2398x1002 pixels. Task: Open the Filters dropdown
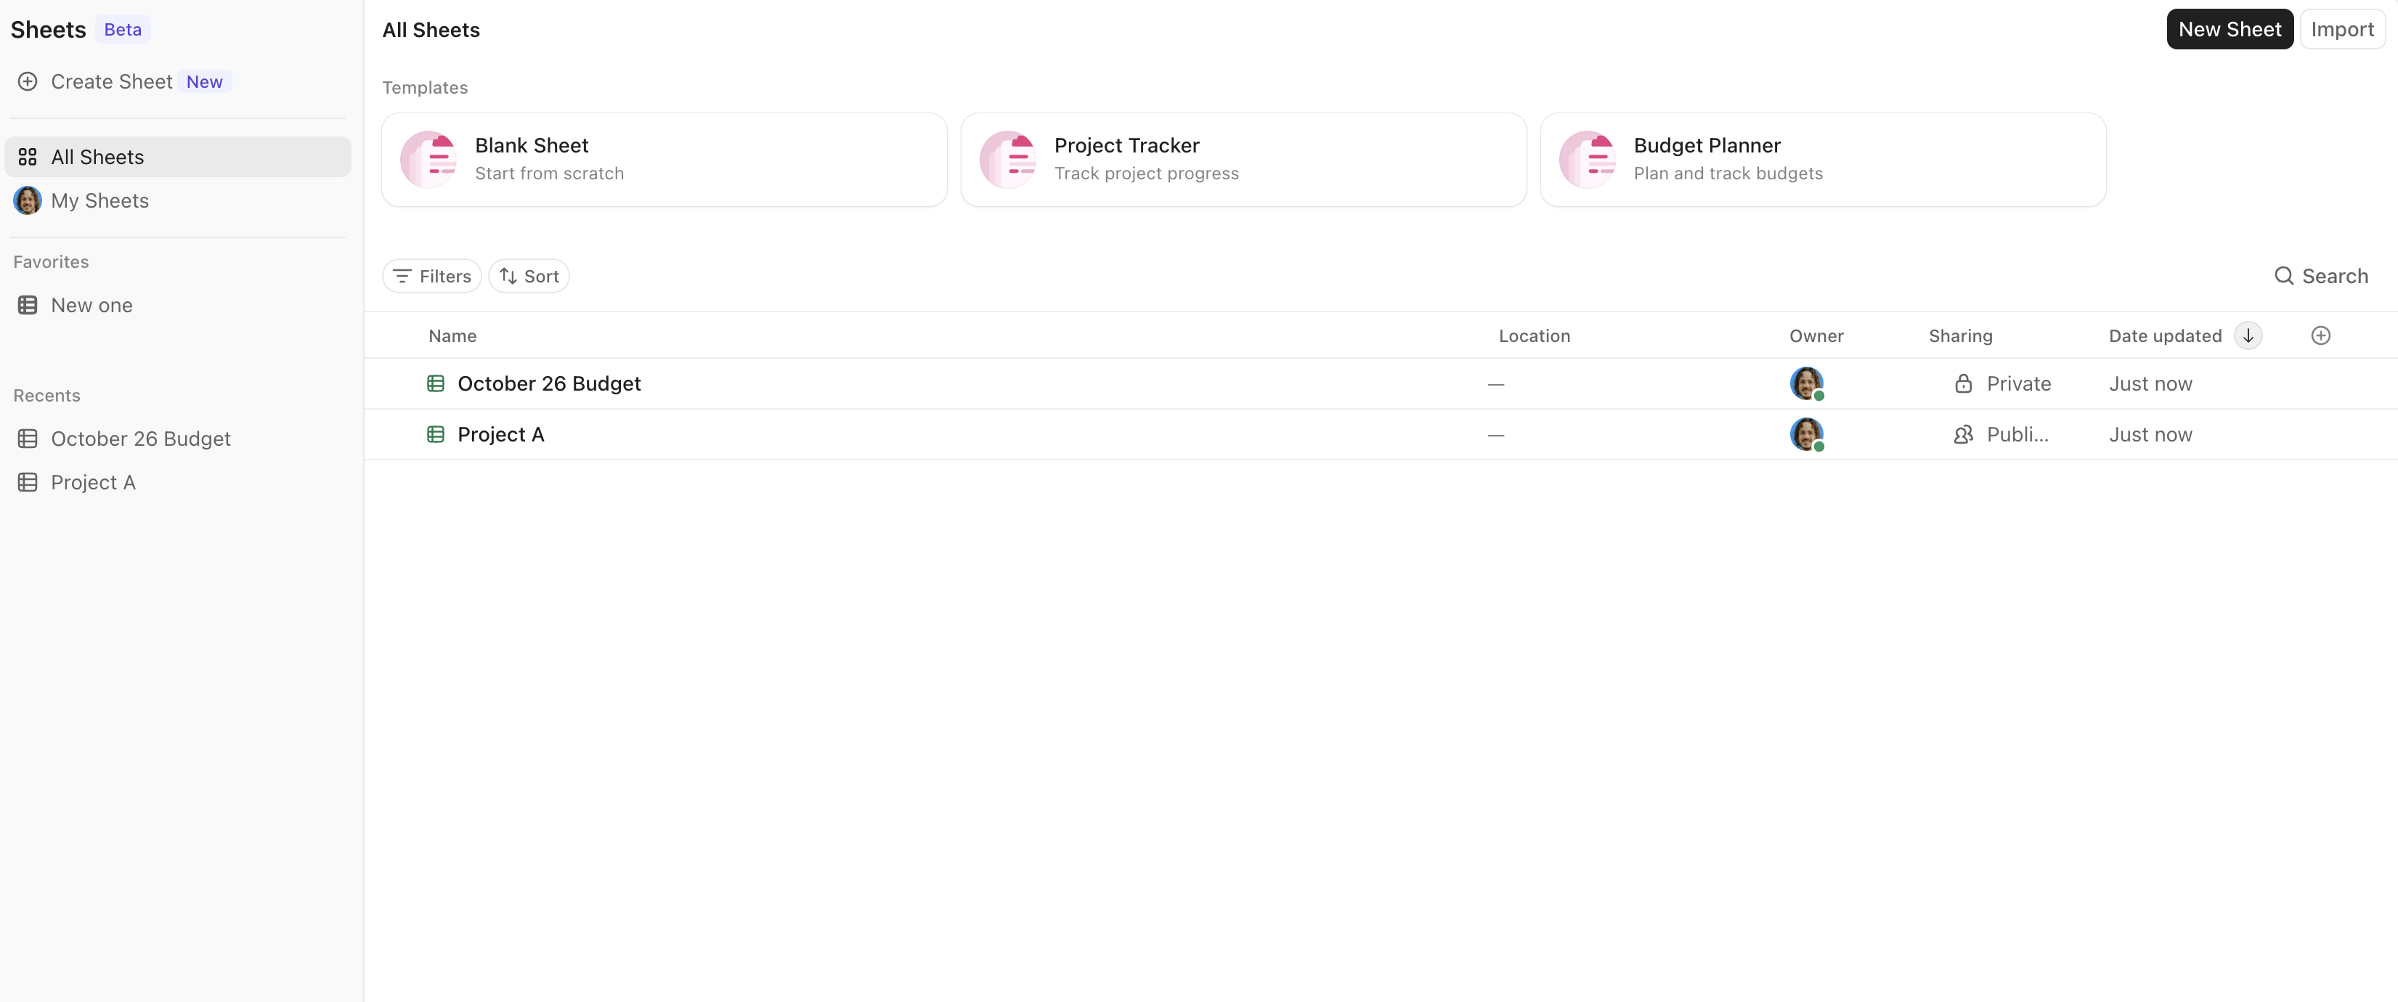tap(432, 277)
